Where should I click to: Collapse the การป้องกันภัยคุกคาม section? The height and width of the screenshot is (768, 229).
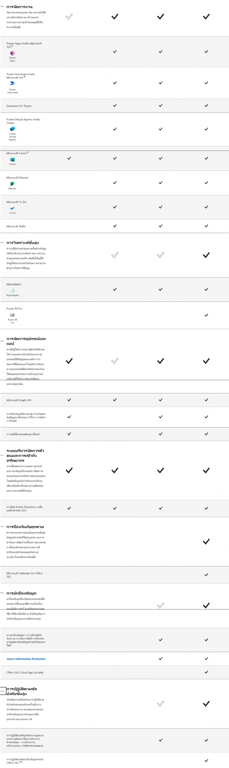pyautogui.click(x=2, y=527)
